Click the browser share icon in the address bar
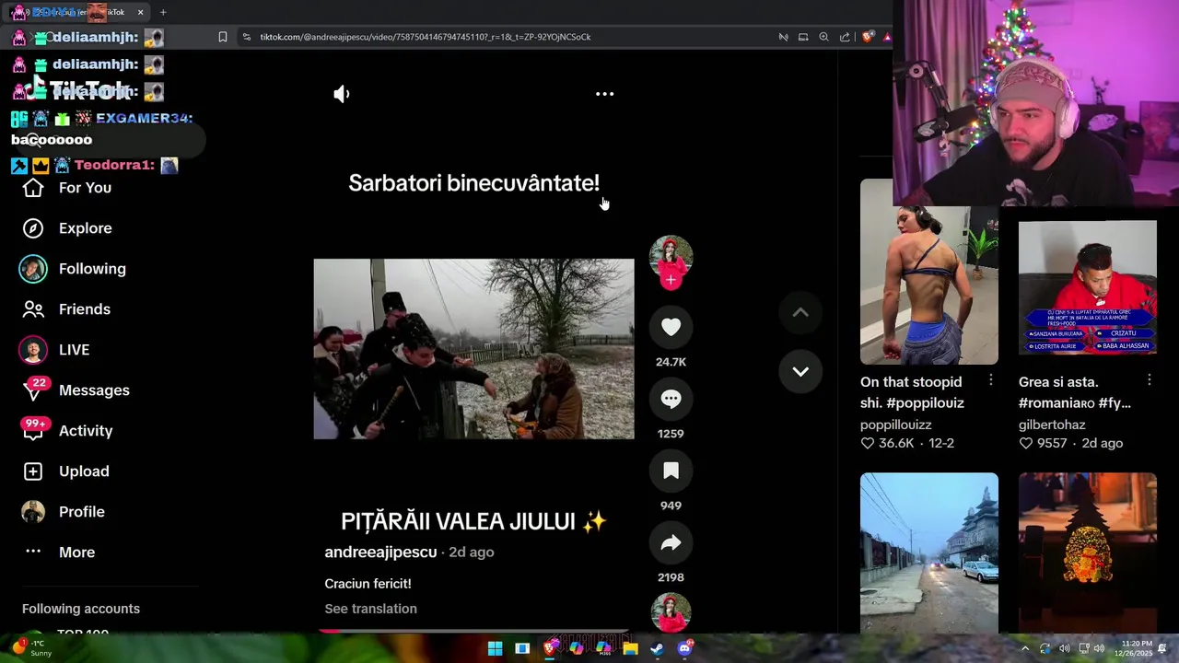 [x=846, y=37]
